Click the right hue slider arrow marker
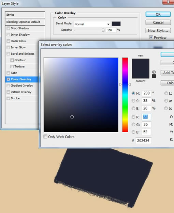 130,85
